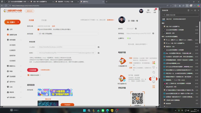Open more options ellipsis in history panel

[x=192, y=10]
